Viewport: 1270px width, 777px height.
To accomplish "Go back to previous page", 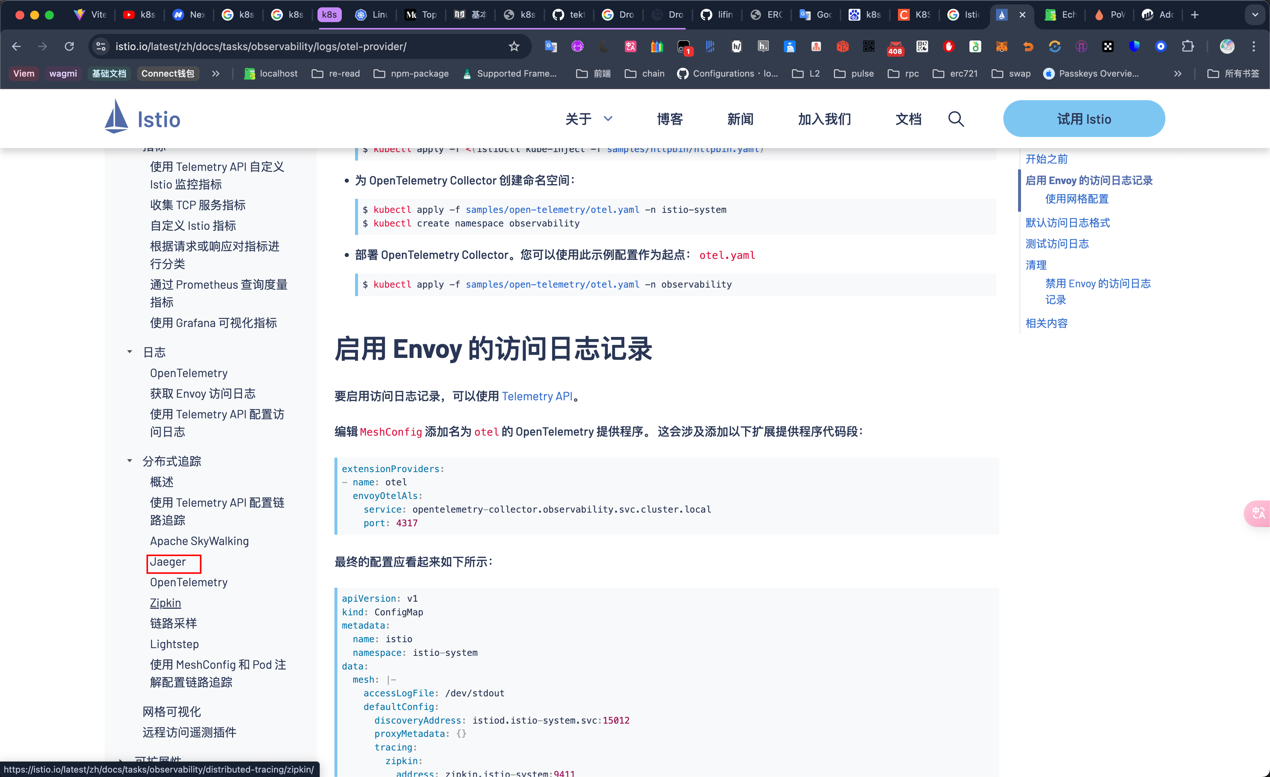I will click(x=17, y=46).
